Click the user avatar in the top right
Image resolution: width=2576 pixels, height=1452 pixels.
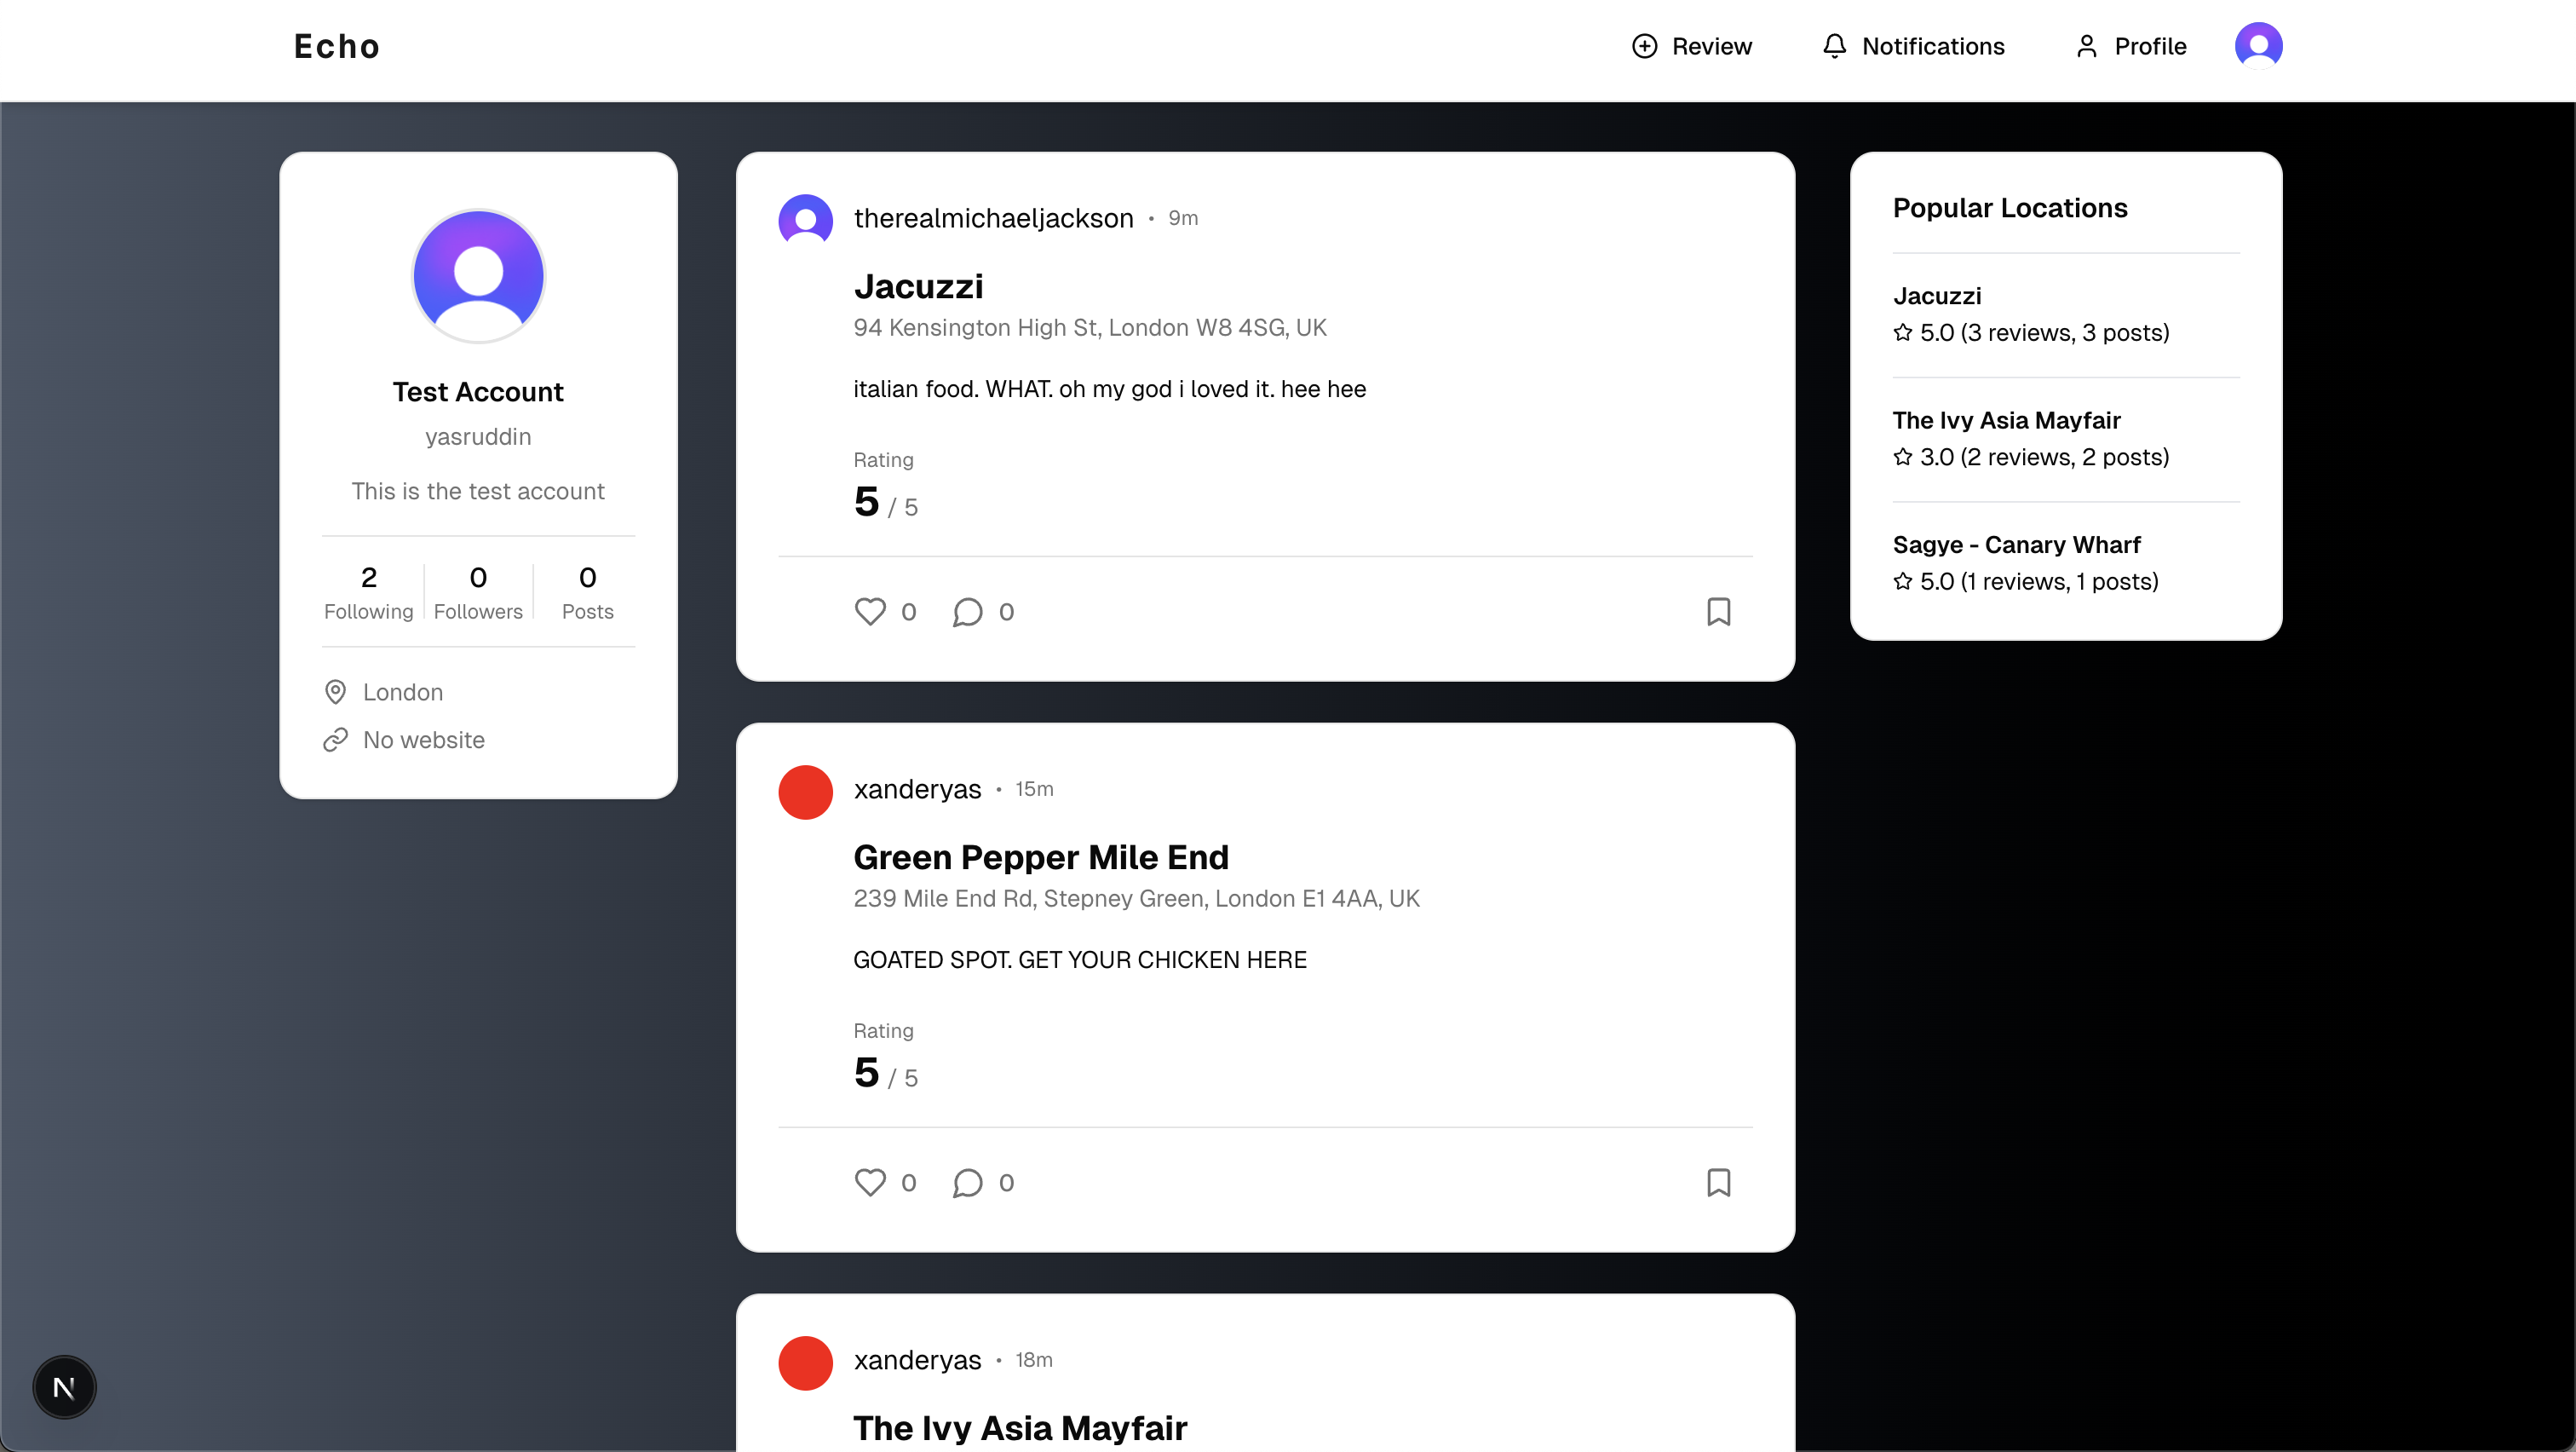2258,46
